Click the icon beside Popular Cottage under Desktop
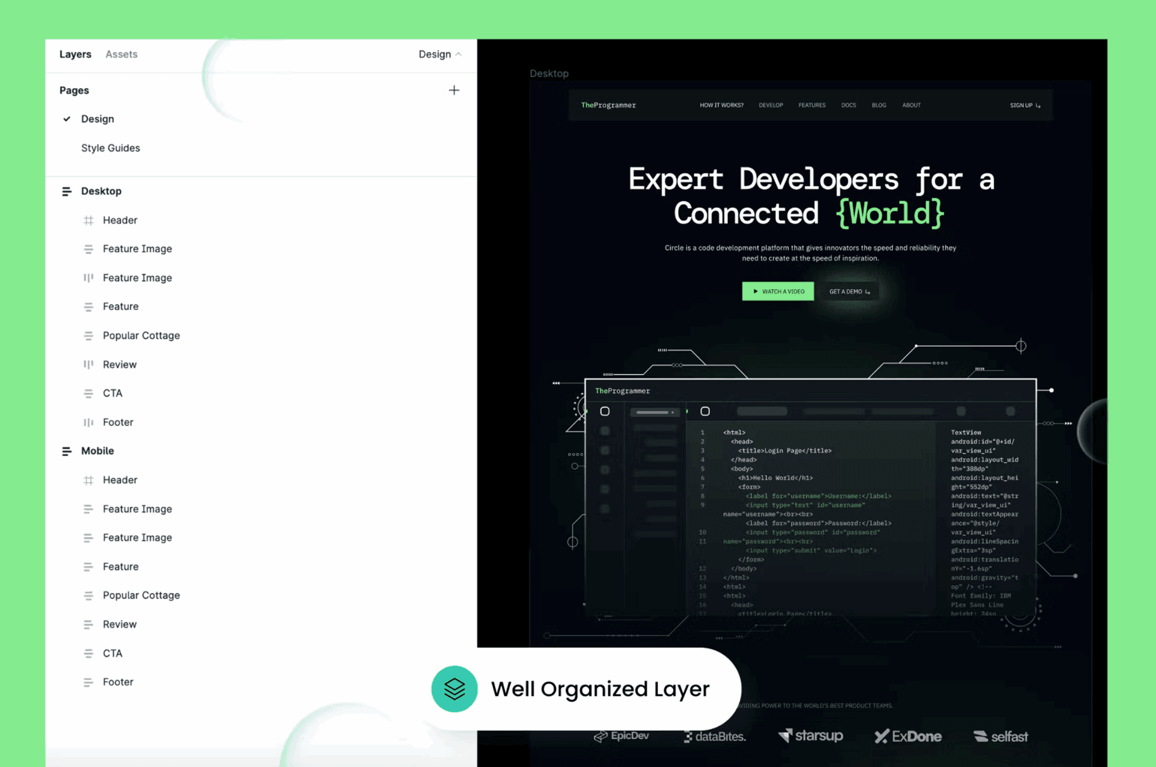 [x=89, y=336]
